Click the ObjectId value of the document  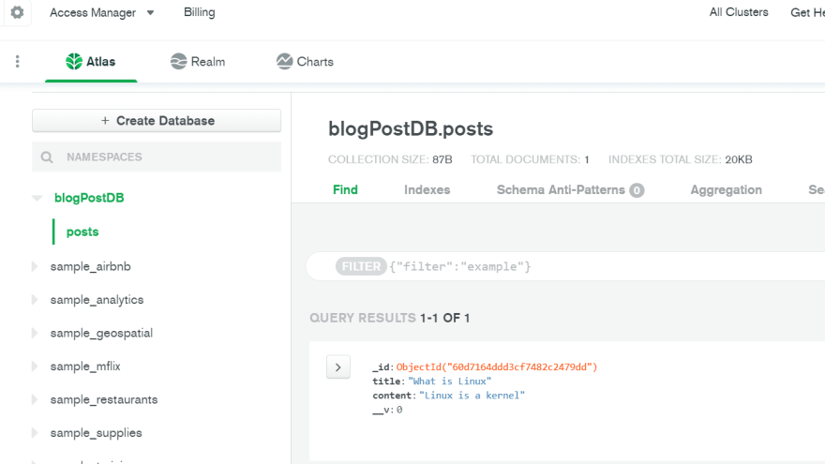click(x=497, y=367)
